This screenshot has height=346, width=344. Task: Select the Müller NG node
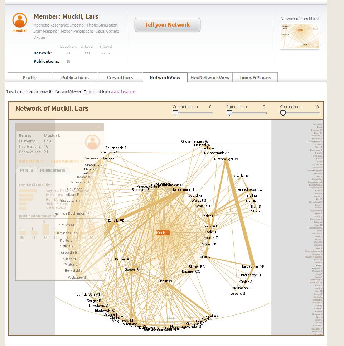click(x=209, y=244)
